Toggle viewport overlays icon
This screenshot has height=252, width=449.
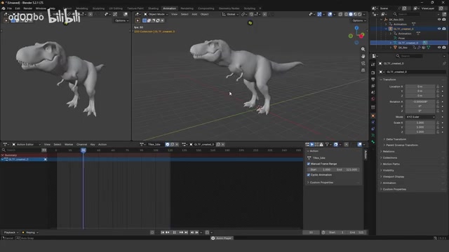click(x=330, y=14)
